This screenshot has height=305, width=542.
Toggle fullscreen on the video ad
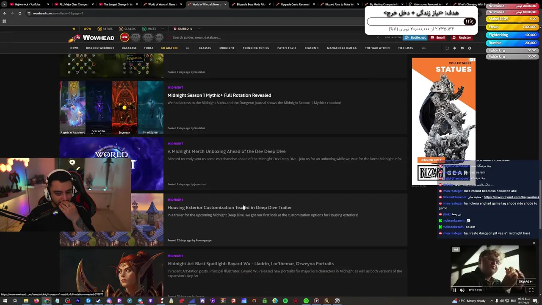(x=531, y=290)
